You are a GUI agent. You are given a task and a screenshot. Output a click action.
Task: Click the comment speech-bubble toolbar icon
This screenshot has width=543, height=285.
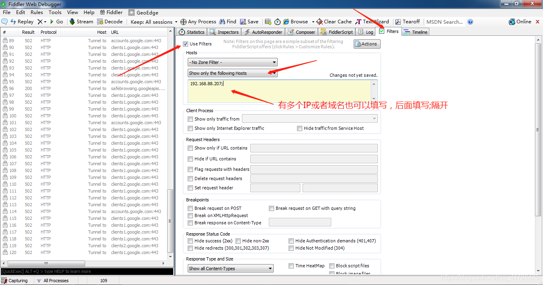pos(5,22)
